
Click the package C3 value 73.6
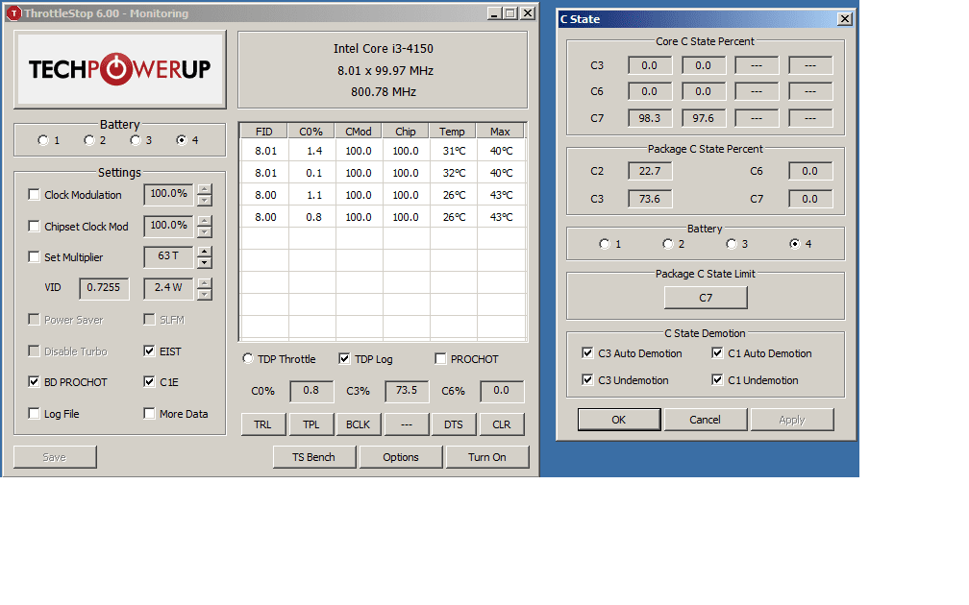(650, 199)
